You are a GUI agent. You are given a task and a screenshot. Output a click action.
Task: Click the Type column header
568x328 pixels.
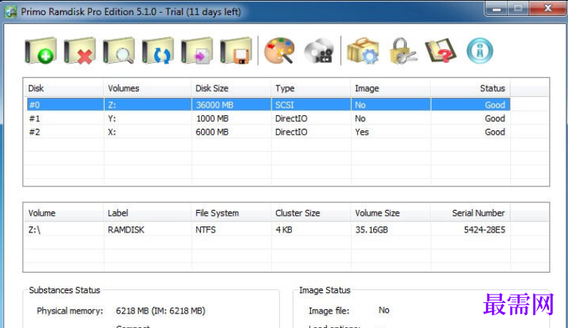(x=311, y=89)
